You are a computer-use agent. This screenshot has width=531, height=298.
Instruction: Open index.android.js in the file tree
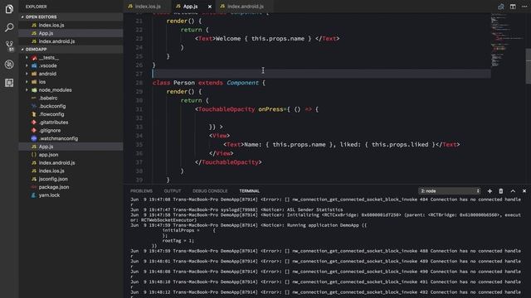click(71, 163)
